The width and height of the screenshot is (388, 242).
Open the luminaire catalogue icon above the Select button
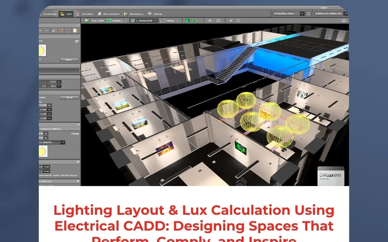[77, 42]
